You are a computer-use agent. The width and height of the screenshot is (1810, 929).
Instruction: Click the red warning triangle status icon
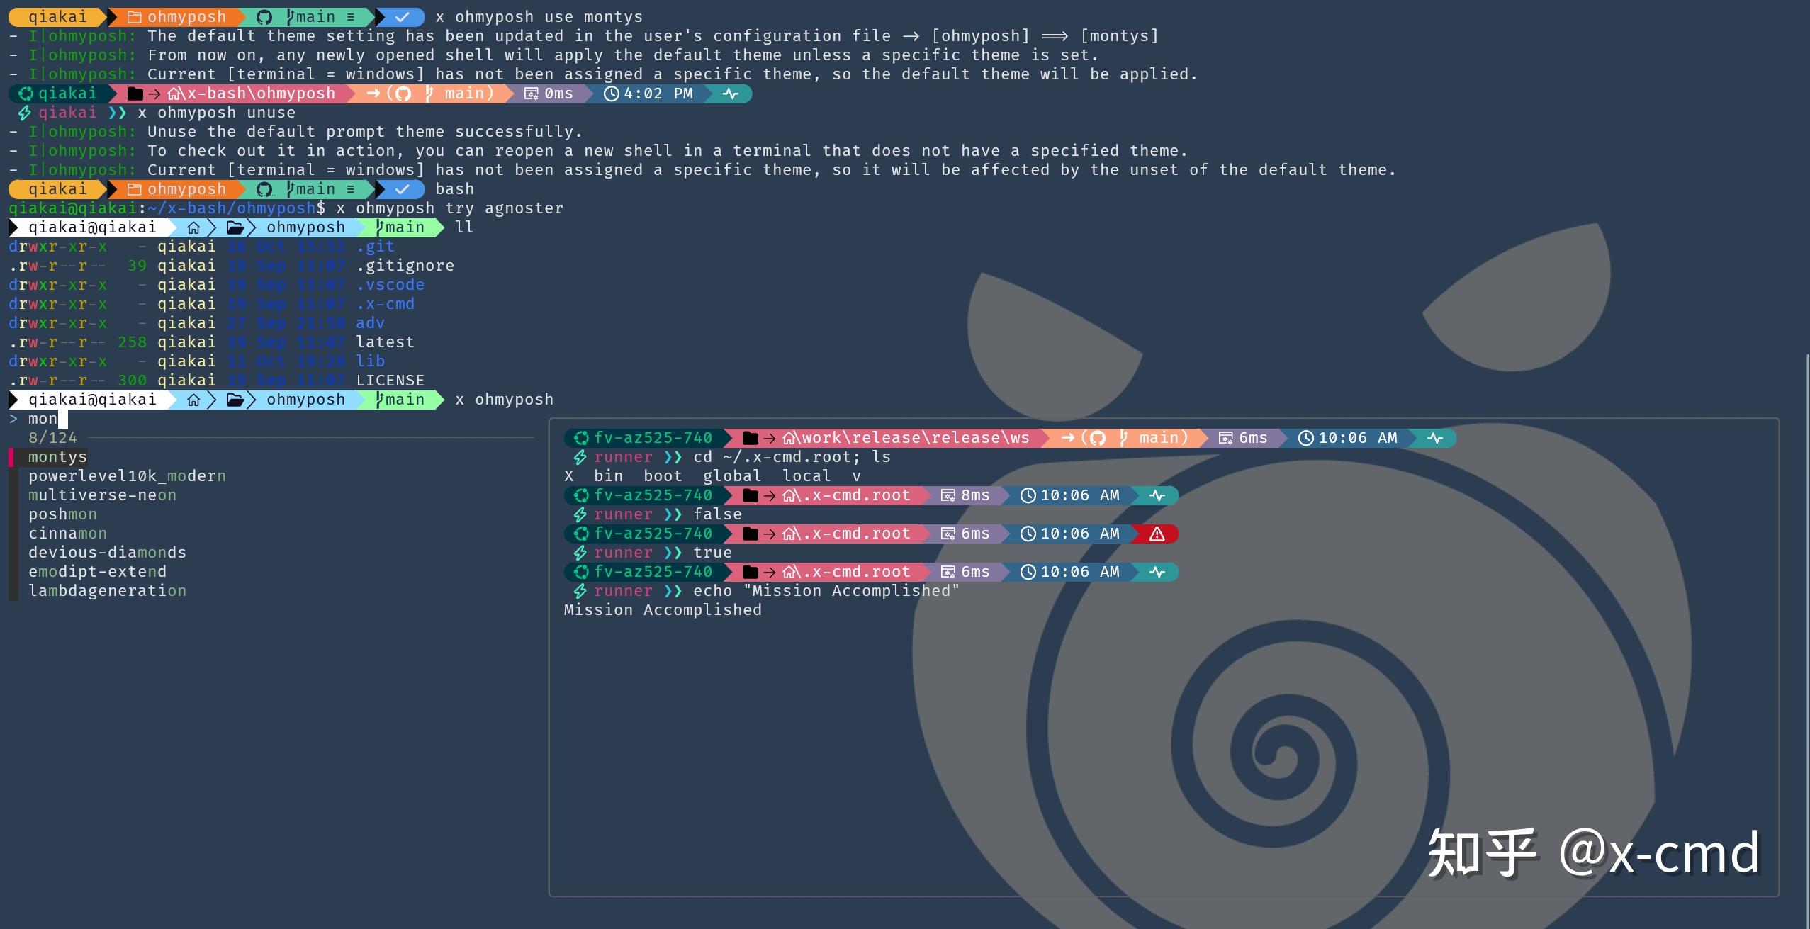[1157, 534]
